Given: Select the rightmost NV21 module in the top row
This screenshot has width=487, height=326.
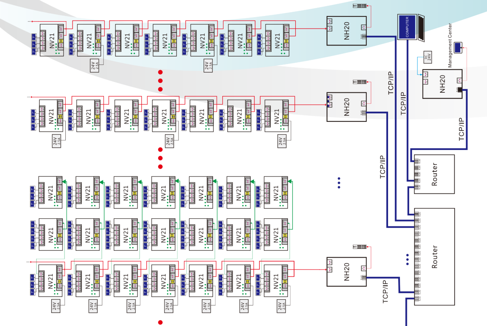Looking at the screenshot, I should (x=277, y=40).
